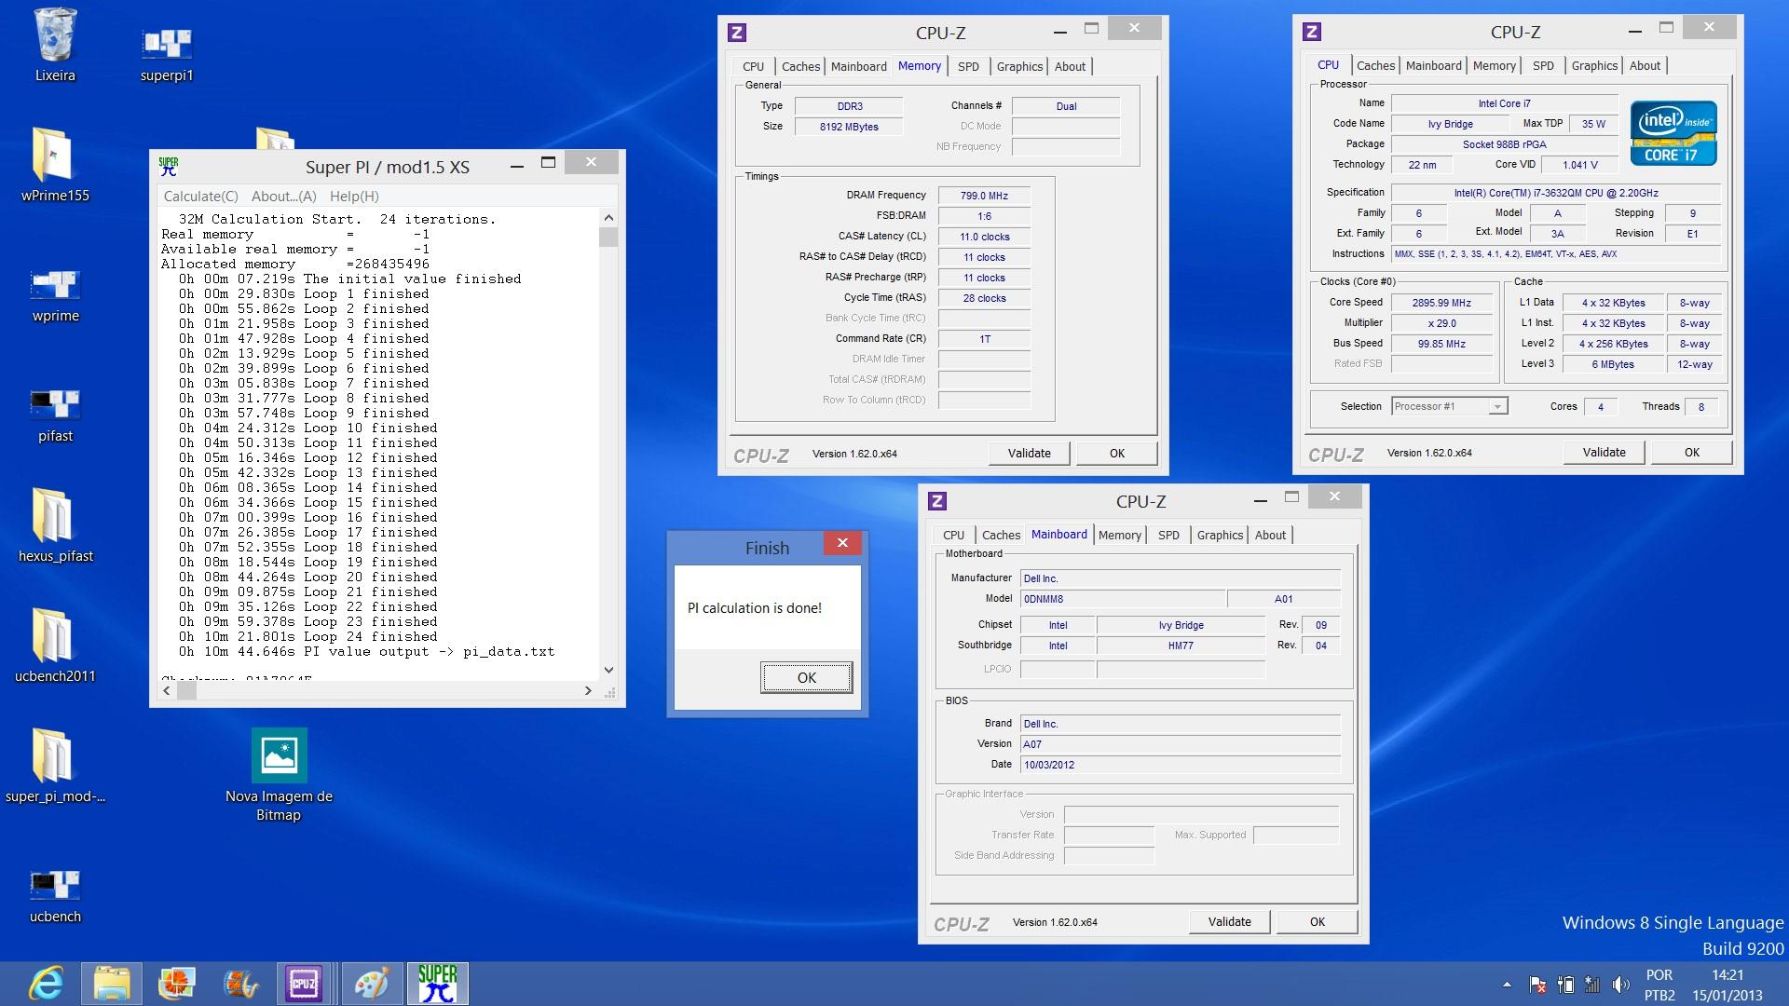The image size is (1789, 1006).
Task: Click the motherboard Model 0DNMM8 field
Action: pyautogui.click(x=1123, y=599)
